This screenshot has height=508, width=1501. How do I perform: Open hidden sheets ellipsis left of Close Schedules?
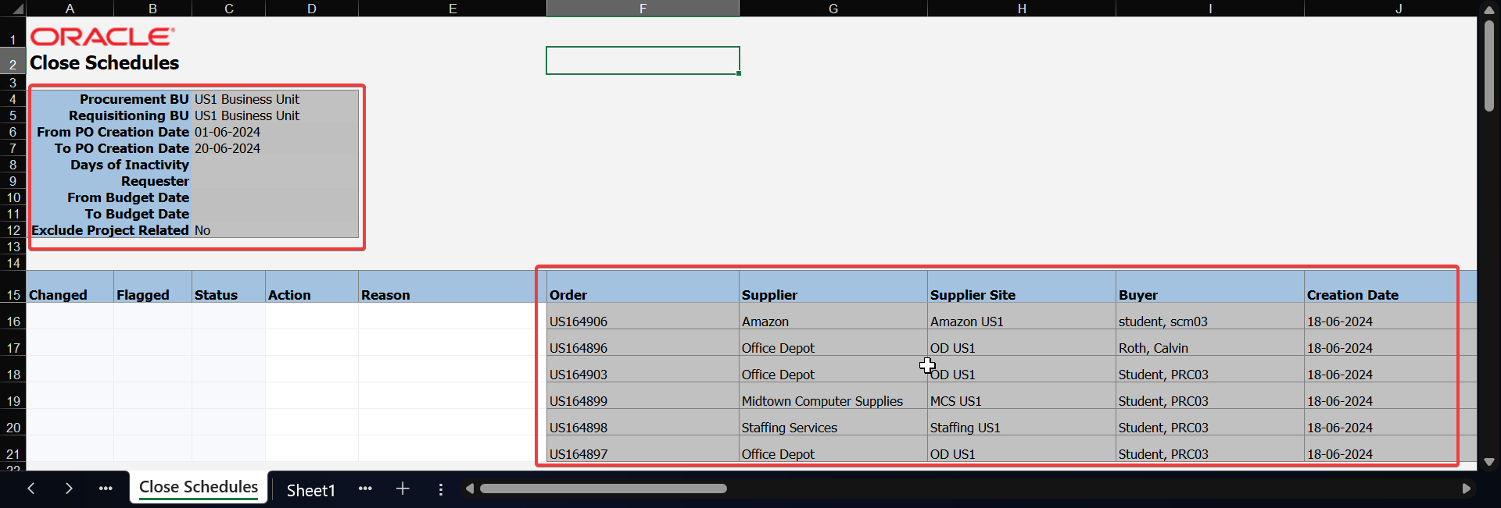pos(106,488)
